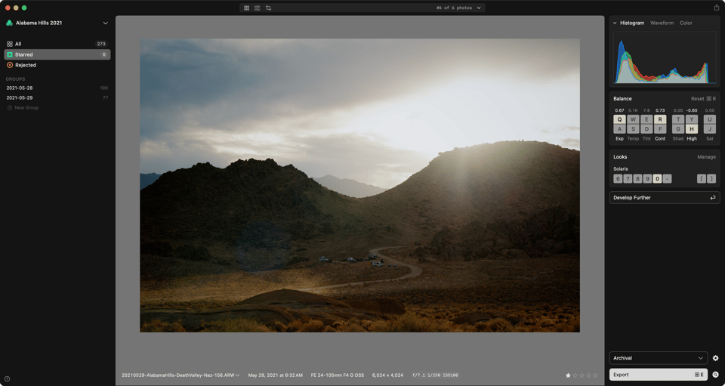Select the Rejected filter
Image resolution: width=725 pixels, height=386 pixels.
(x=57, y=65)
